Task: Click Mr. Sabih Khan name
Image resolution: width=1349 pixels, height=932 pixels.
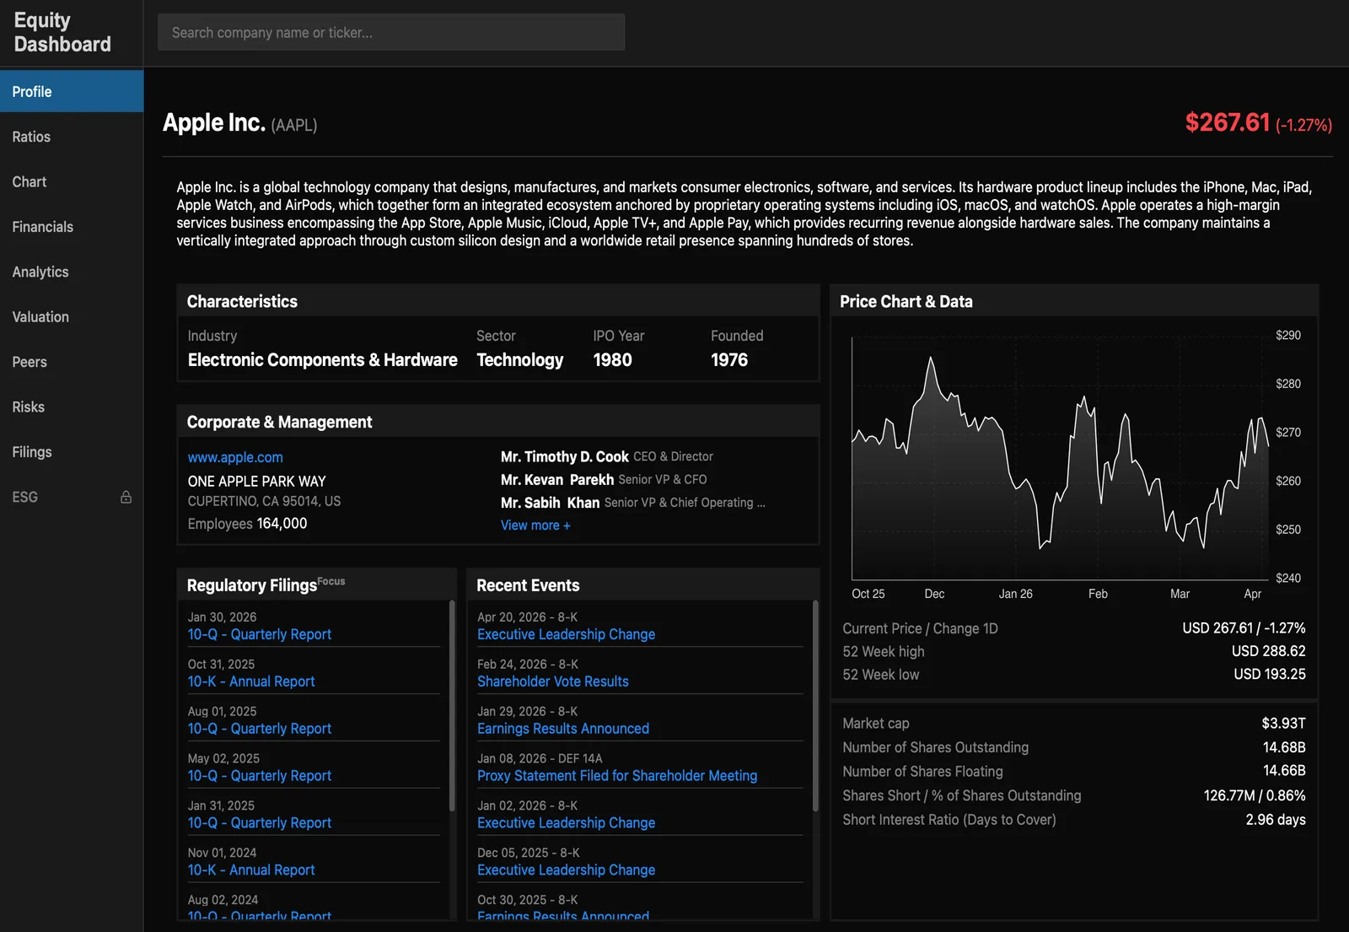Action: pyautogui.click(x=550, y=503)
